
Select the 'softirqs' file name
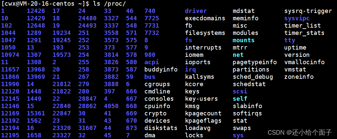click(247, 113)
